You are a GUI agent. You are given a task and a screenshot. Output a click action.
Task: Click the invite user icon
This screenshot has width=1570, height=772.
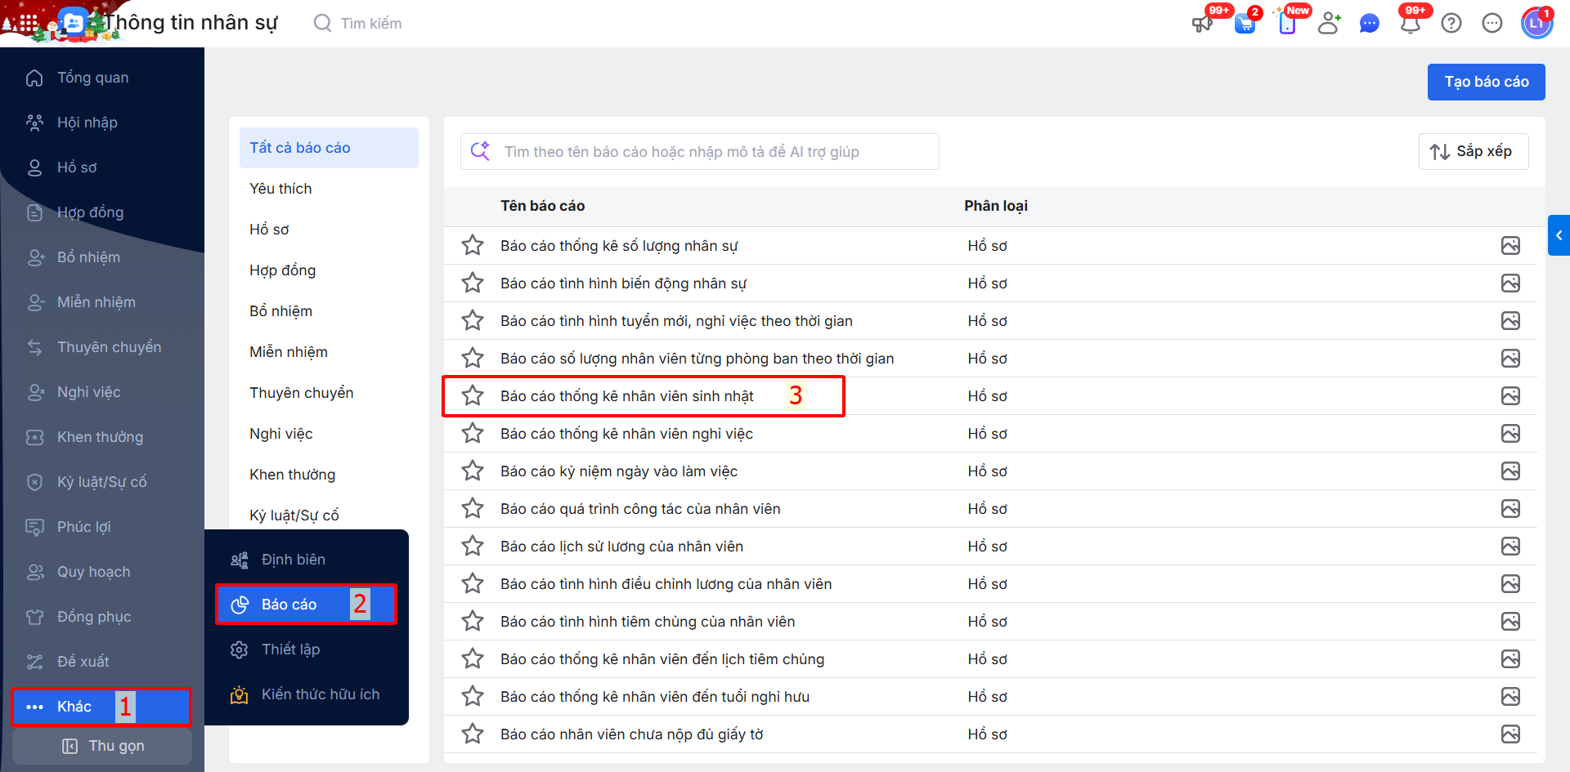[x=1329, y=24]
